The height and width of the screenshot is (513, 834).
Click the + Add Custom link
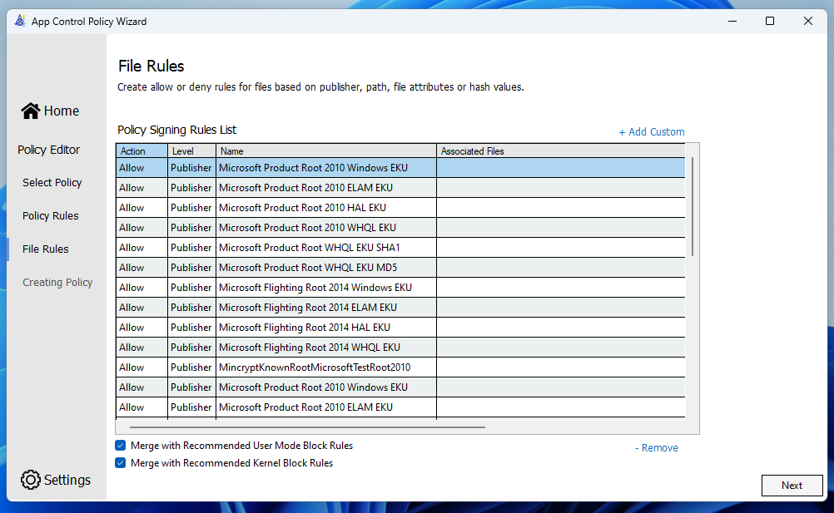(x=652, y=131)
